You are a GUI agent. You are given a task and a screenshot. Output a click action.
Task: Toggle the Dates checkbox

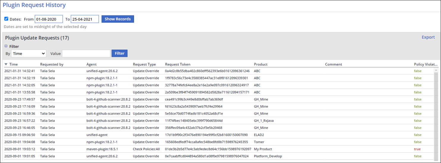pyautogui.click(x=6, y=19)
